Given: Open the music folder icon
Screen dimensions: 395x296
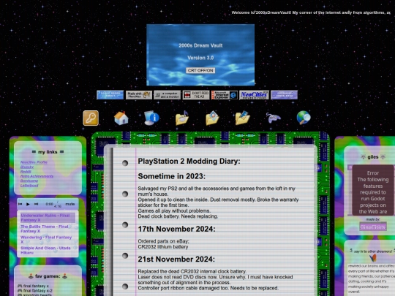Looking at the screenshot, I should [182, 118].
